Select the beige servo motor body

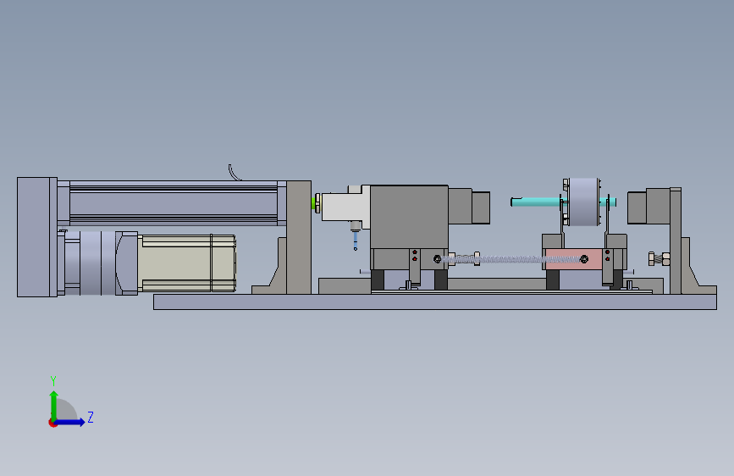(187, 263)
